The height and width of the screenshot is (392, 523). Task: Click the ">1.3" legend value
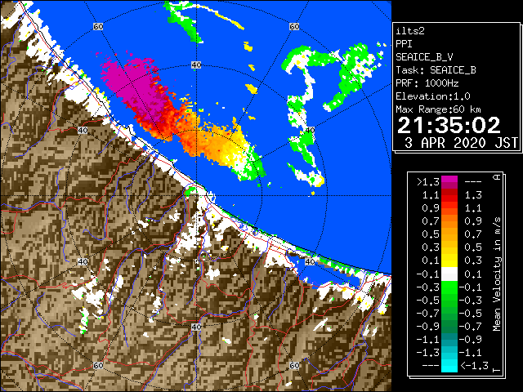(428, 182)
